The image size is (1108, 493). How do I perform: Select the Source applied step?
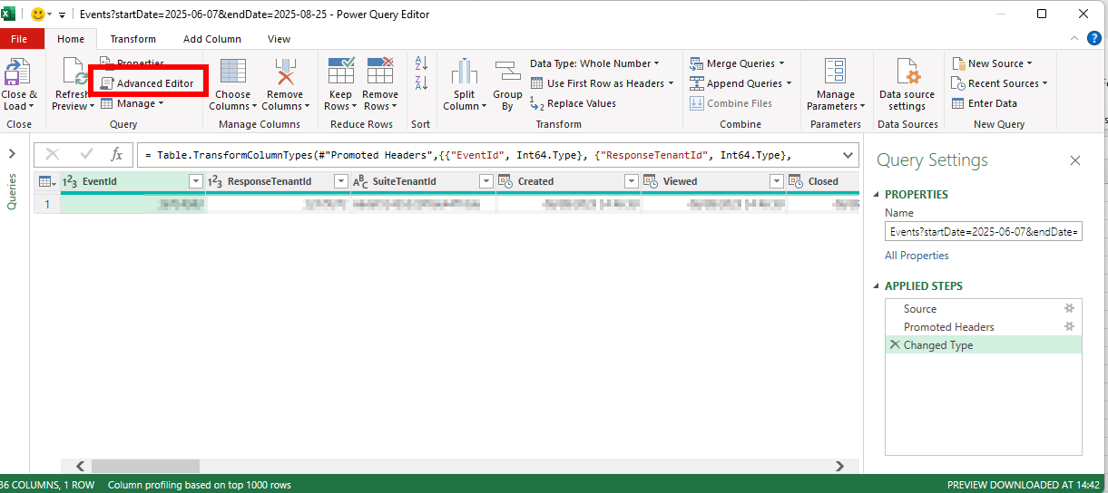(984, 308)
